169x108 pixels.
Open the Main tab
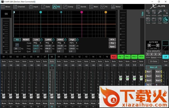coord(94,7)
